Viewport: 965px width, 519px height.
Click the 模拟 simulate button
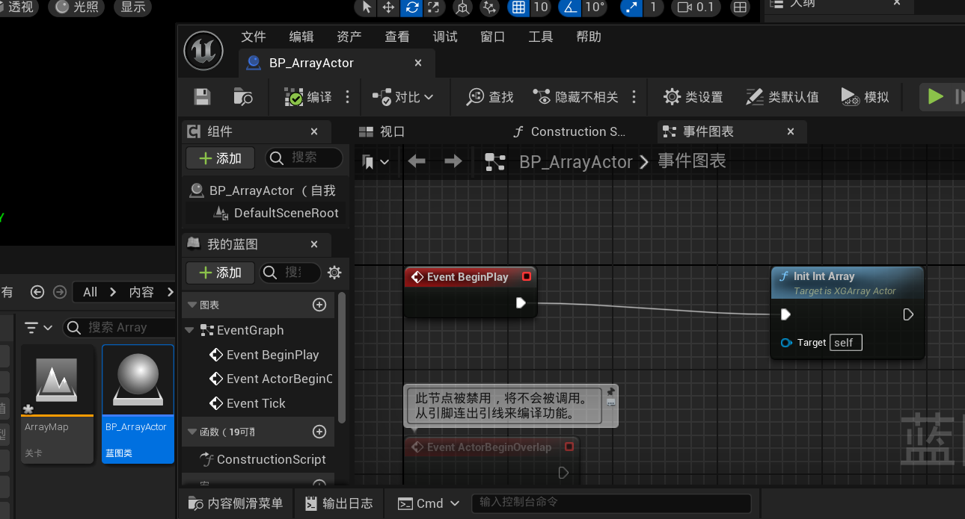(866, 97)
